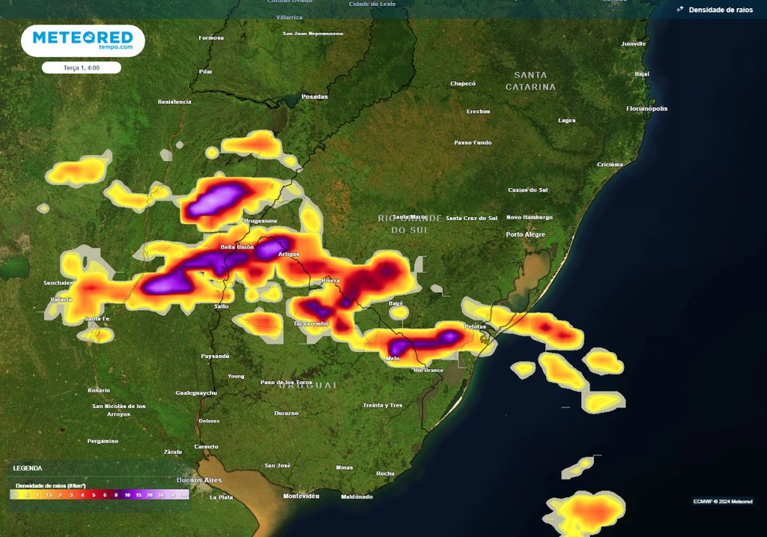Select the Uruguaiana label on the map

click(x=261, y=221)
